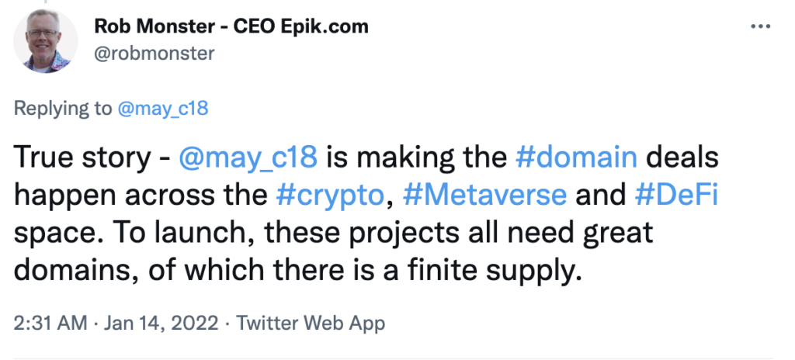This screenshot has height=360, width=795.
Task: Click the gray "Replying to" label text
Action: click(x=62, y=108)
